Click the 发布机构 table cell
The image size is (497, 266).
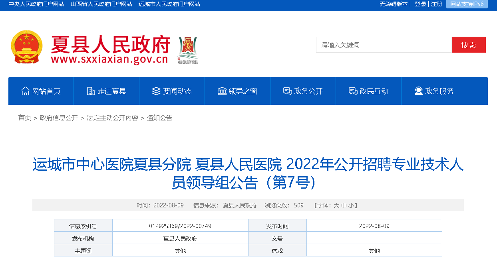(83, 238)
